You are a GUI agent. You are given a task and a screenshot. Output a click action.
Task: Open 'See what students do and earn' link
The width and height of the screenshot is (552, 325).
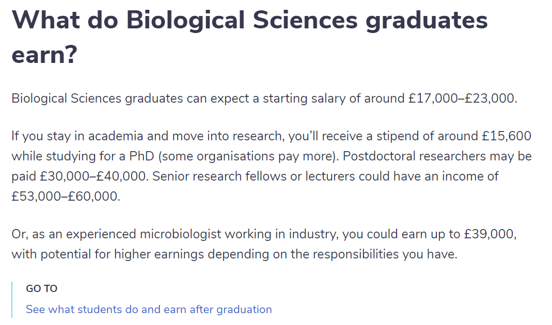149,310
